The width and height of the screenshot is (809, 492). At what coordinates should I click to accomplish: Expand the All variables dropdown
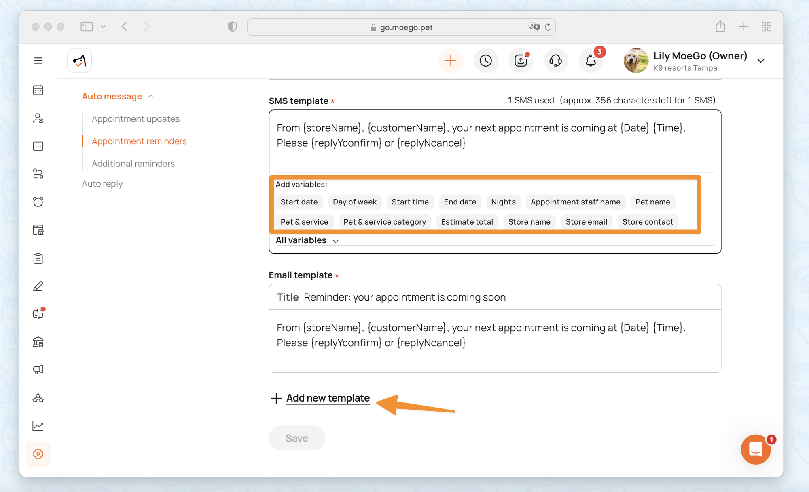(307, 240)
